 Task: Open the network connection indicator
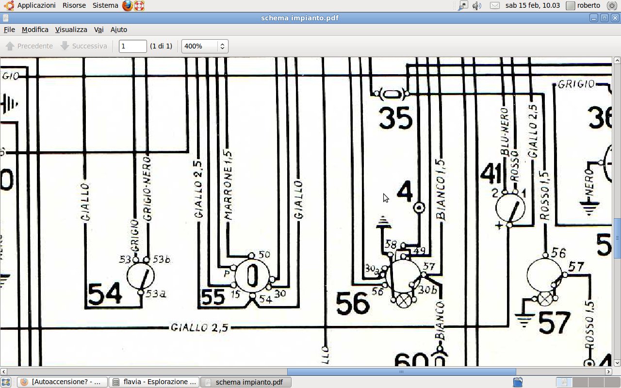[464, 6]
